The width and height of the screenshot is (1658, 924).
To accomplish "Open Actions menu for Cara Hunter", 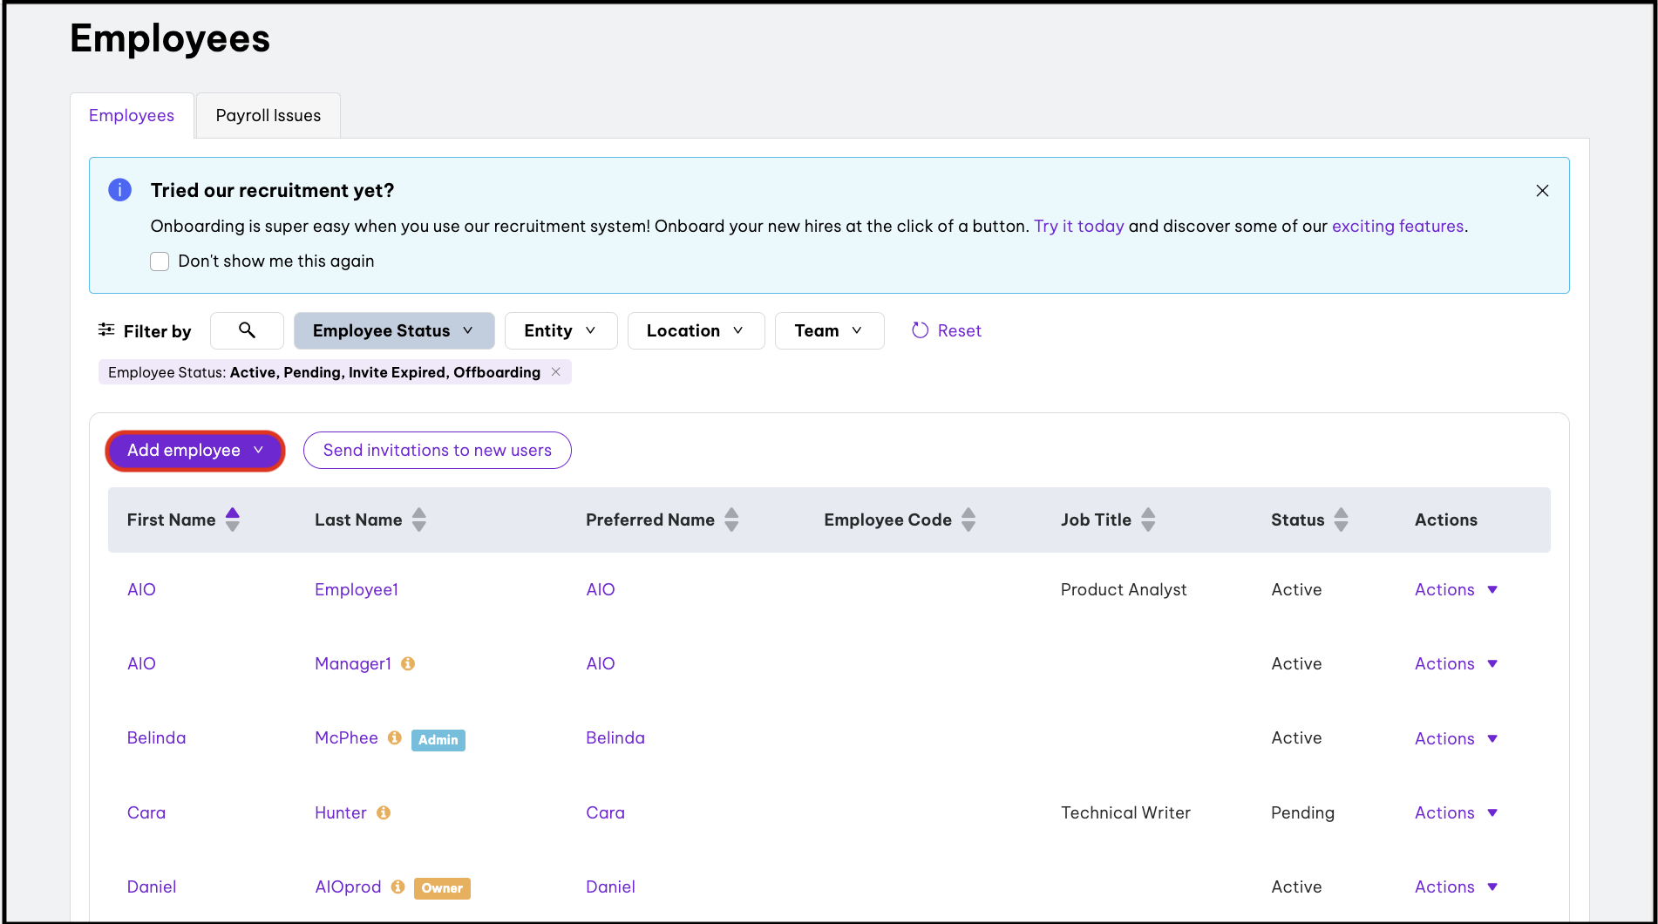I will 1455,812.
